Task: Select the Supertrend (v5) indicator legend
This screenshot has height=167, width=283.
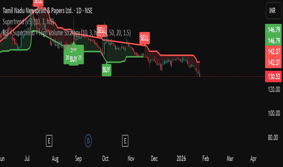Action: click(28, 22)
